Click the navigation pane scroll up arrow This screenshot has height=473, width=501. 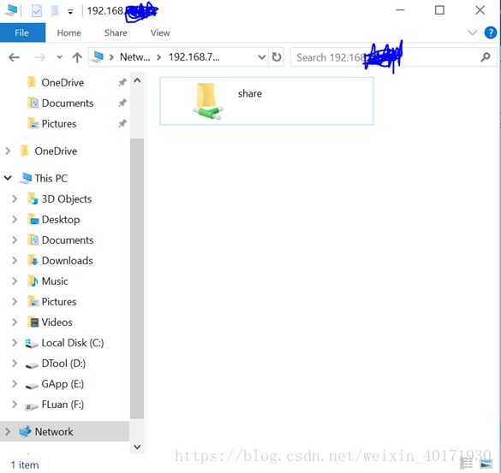tap(137, 80)
